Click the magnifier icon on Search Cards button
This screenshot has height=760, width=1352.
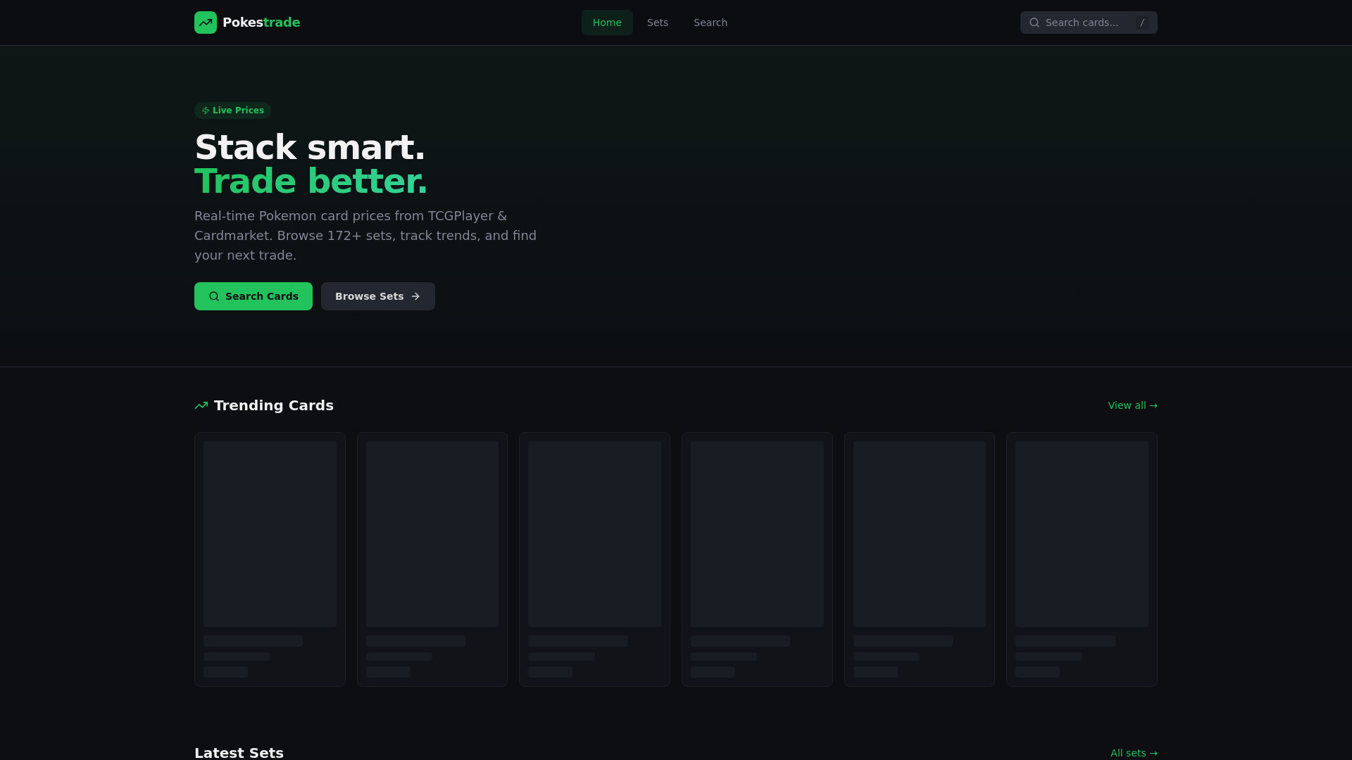[214, 296]
